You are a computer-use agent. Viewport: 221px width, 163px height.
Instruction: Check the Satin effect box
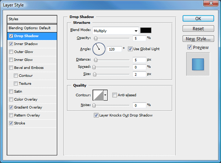pos(11,92)
